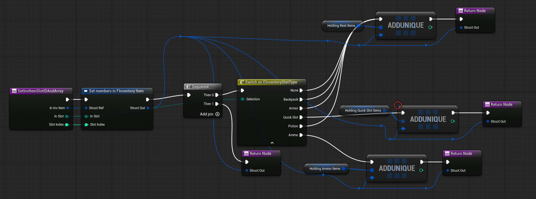Collapse the Switch on EInventorySlotType node chevron

click(272, 143)
